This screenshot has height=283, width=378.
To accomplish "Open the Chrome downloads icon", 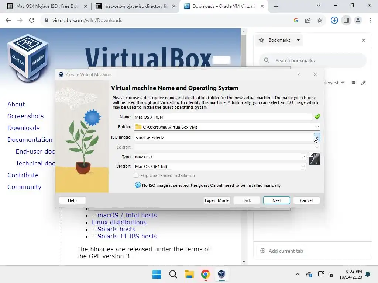I will coord(334,21).
